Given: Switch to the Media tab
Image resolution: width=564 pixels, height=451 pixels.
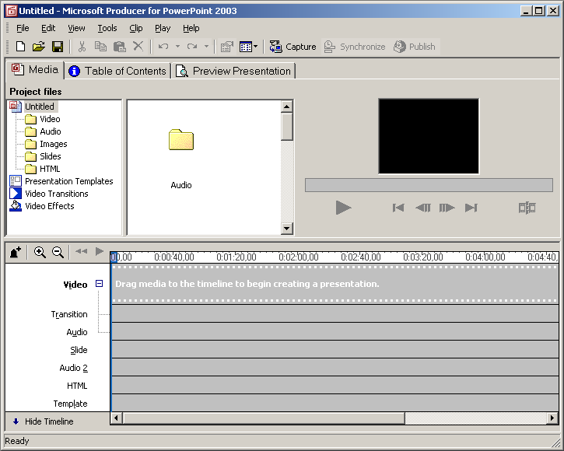Looking at the screenshot, I should 35,70.
